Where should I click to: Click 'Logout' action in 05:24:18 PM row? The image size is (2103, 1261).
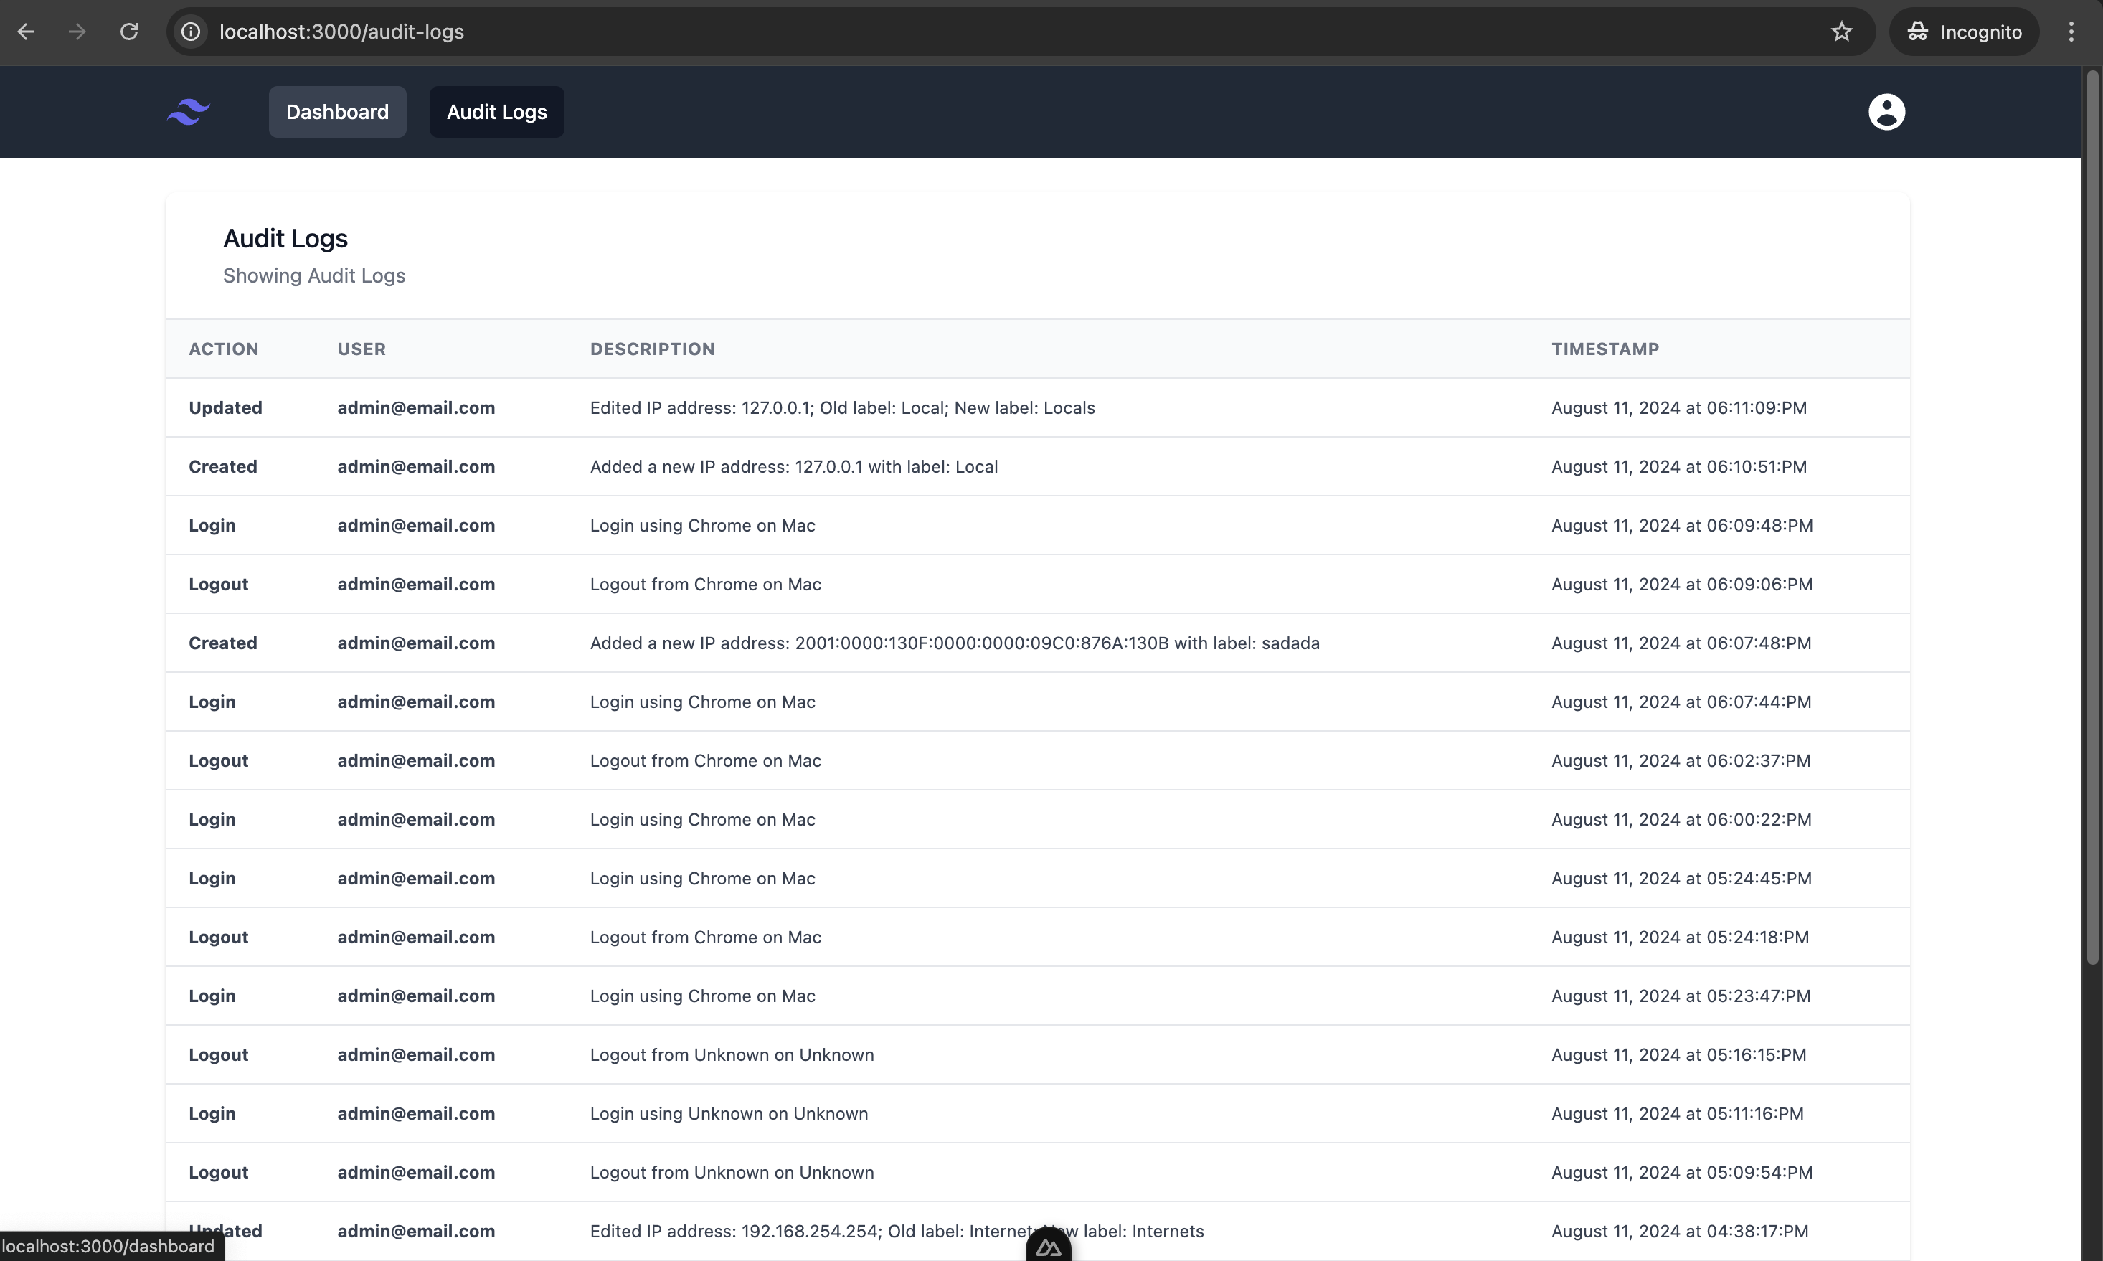point(218,938)
